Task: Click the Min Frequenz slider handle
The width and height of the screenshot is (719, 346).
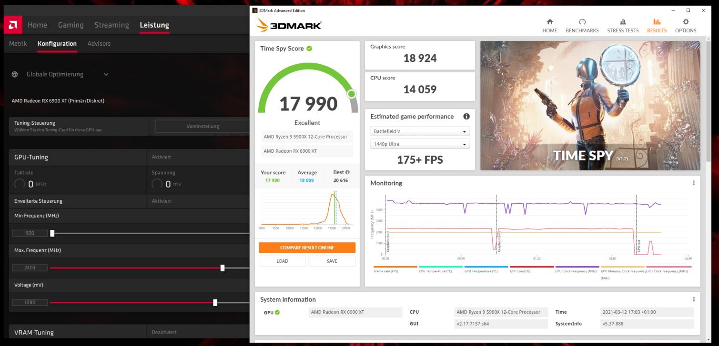Action: point(52,233)
